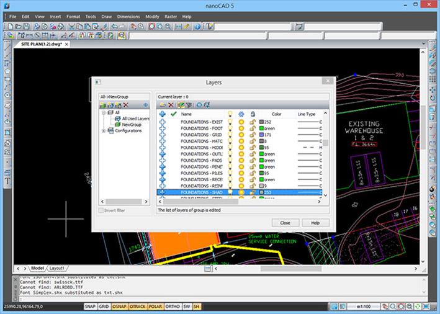Click color swatch 171 of FOUNDATIONS - GRID

(x=262, y=135)
